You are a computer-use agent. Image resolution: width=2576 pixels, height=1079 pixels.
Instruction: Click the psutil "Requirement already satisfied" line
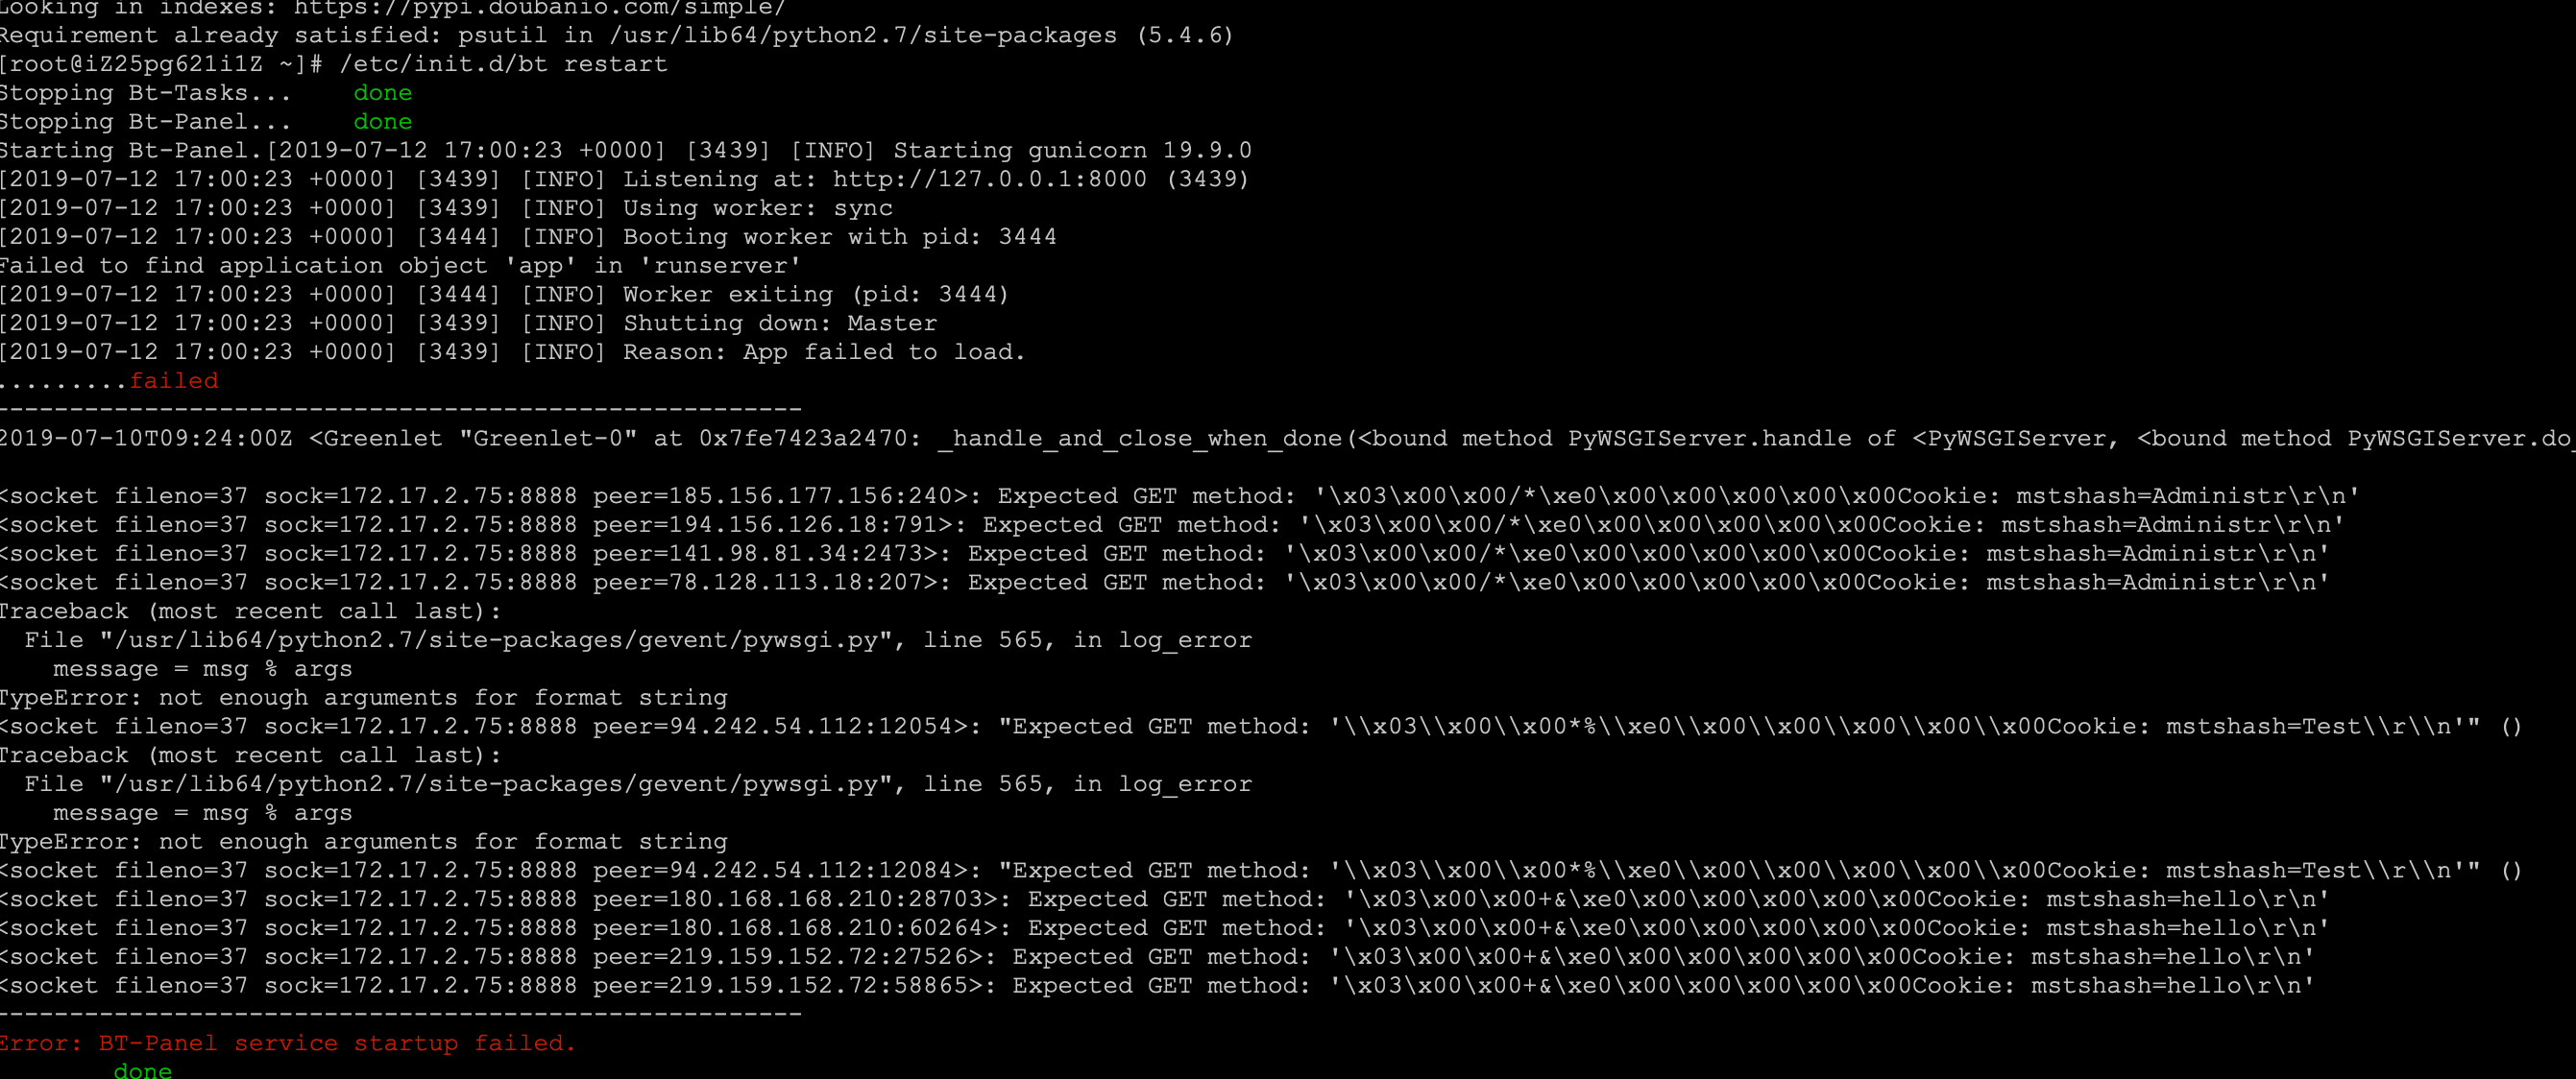pyautogui.click(x=616, y=36)
